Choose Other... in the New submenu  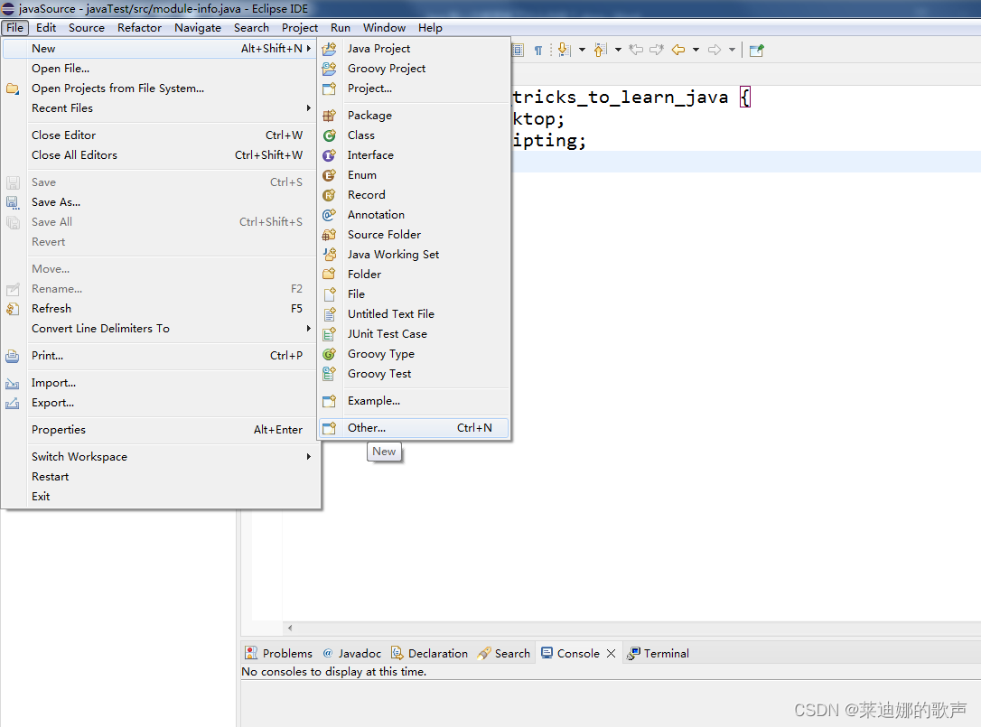(415, 428)
